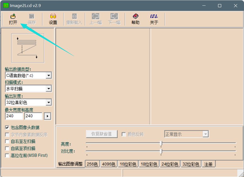Select the 水平扫描 combo box
The image size is (244, 177).
click(28, 89)
